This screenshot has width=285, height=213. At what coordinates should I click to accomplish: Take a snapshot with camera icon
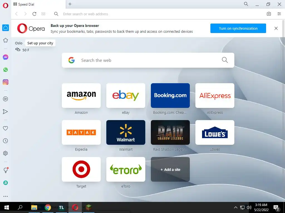point(269,14)
